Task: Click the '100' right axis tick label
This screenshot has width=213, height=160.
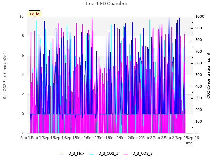Action: point(199,121)
